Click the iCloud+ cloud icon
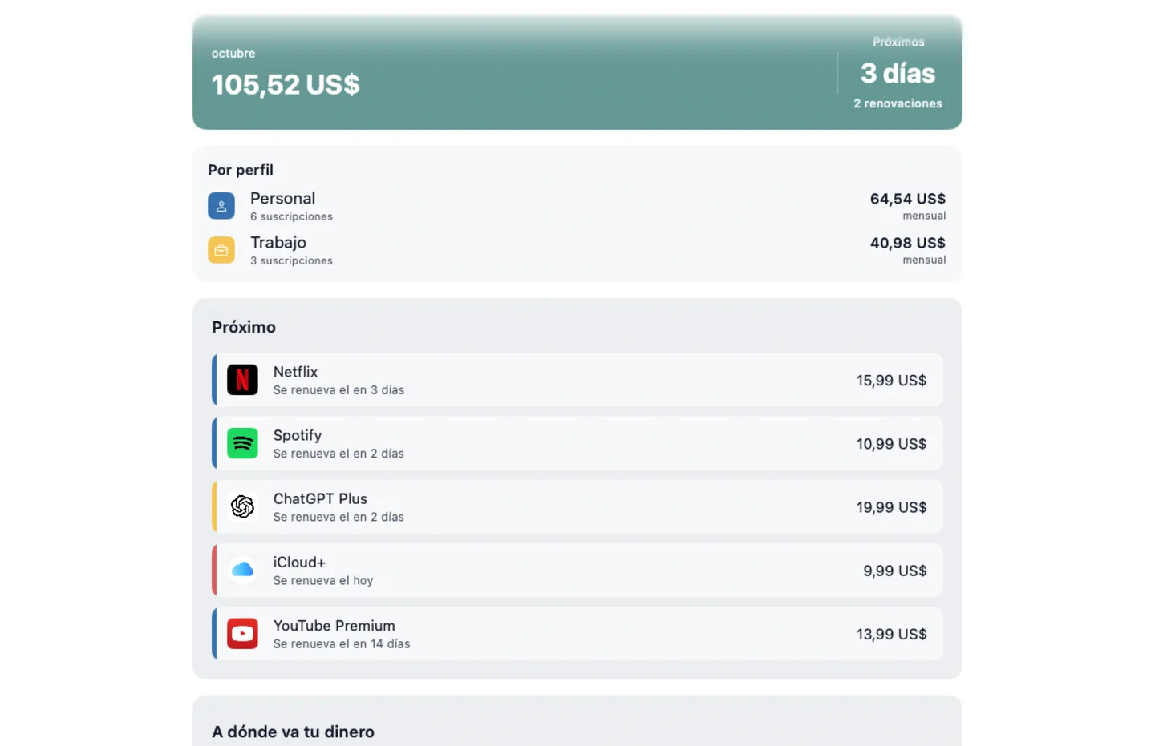The height and width of the screenshot is (746, 1155). (242, 570)
